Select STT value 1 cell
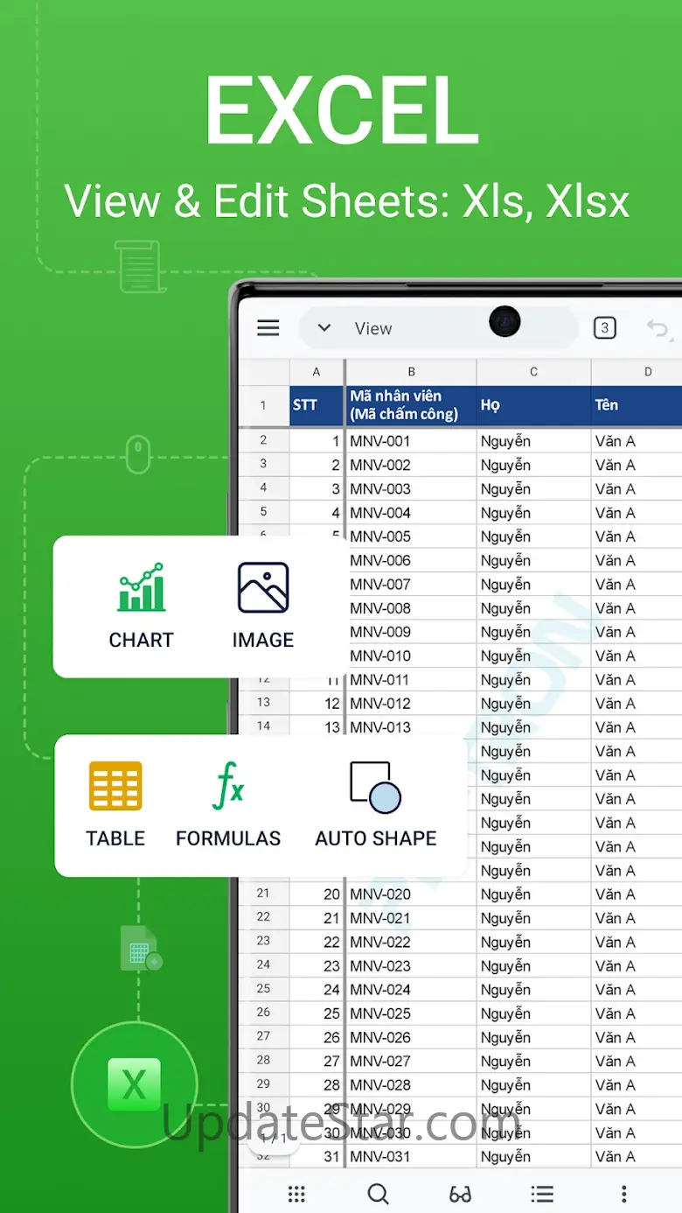 coord(317,441)
